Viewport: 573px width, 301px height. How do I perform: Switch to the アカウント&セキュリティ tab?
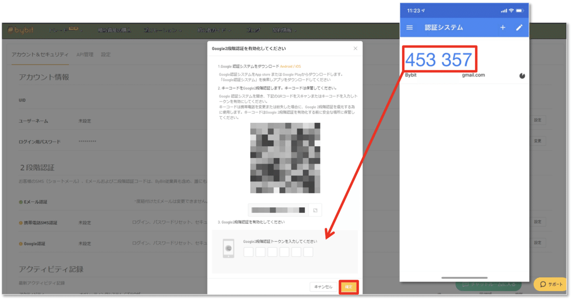coord(40,55)
